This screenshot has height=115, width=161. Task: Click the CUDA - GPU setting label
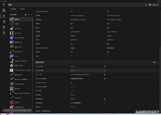click(x=39, y=75)
